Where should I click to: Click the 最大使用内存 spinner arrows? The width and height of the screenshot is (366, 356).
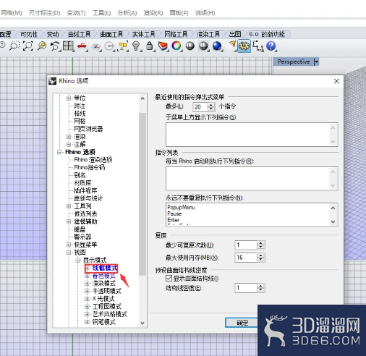[x=260, y=258]
